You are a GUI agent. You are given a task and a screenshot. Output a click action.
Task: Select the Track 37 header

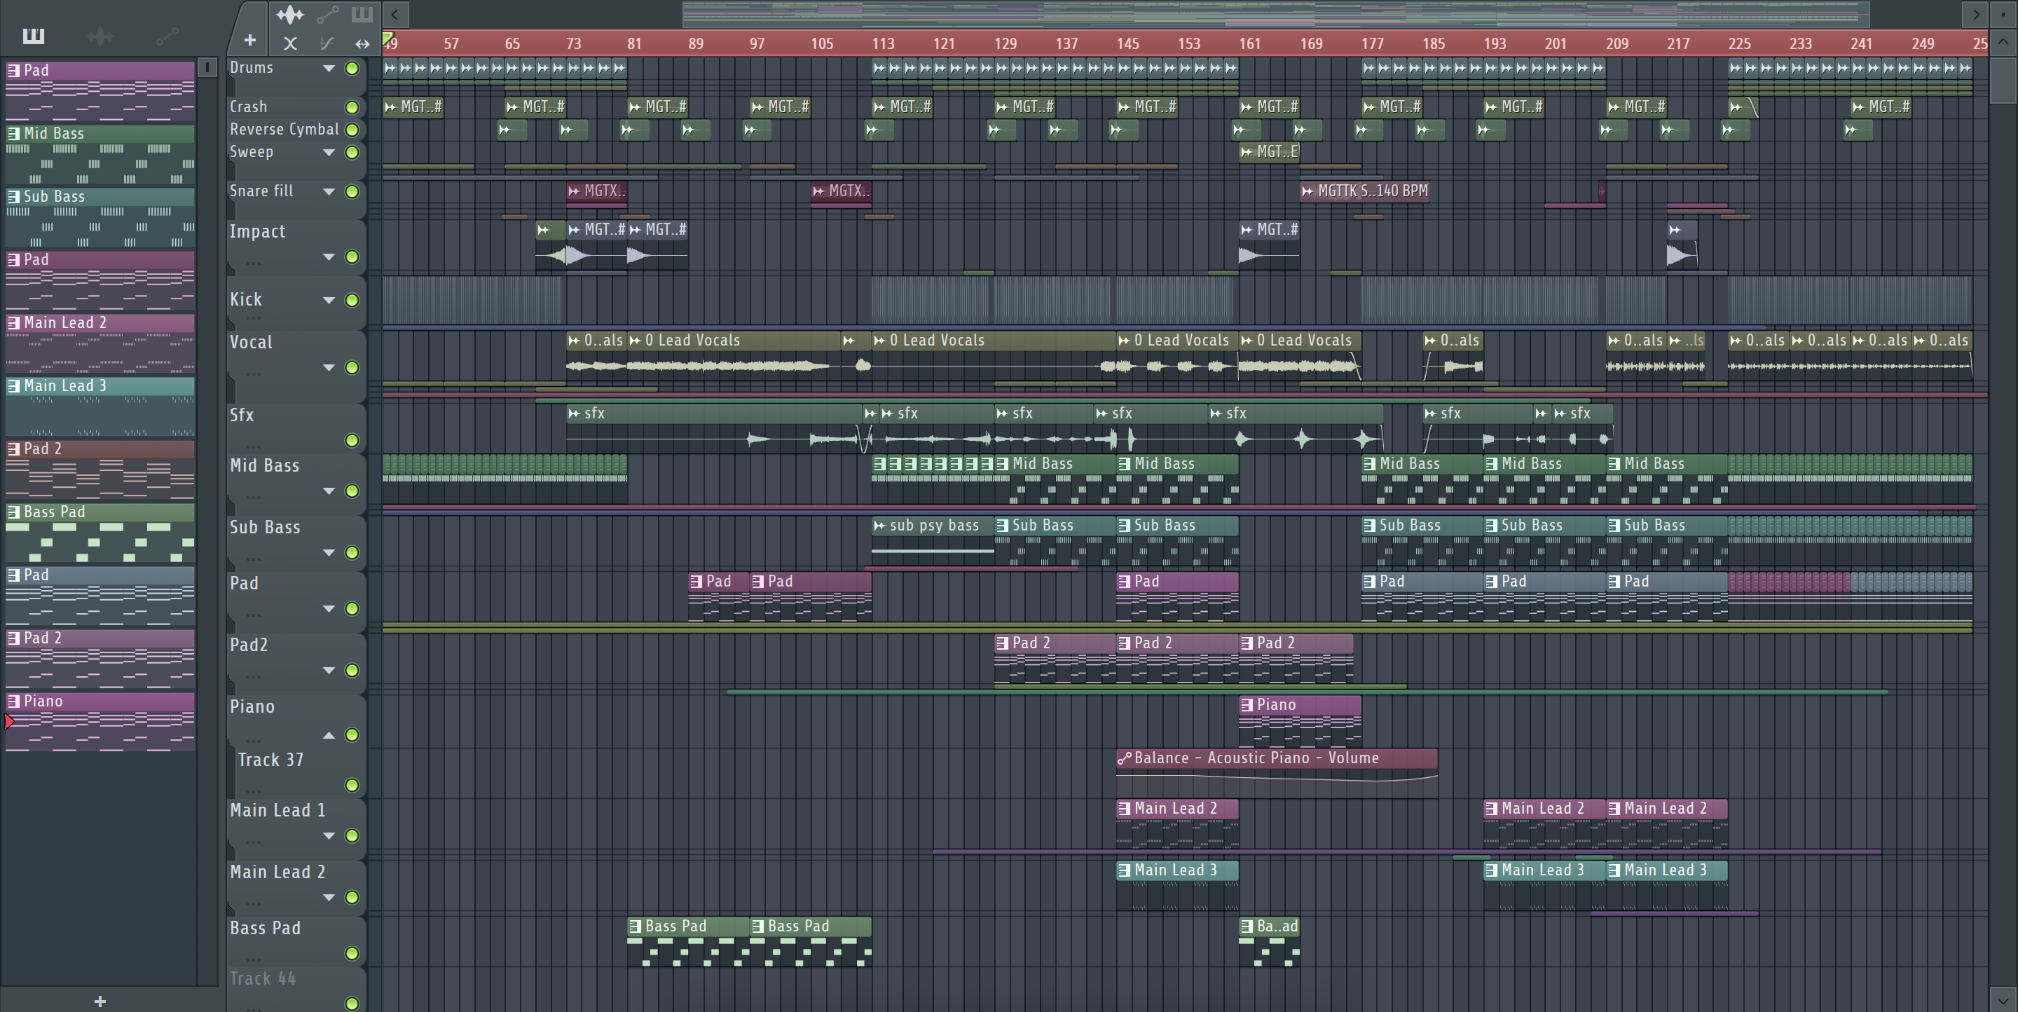coord(300,772)
